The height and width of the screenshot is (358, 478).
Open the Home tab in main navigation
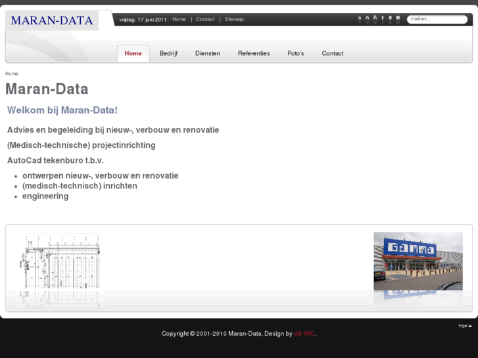click(x=133, y=53)
